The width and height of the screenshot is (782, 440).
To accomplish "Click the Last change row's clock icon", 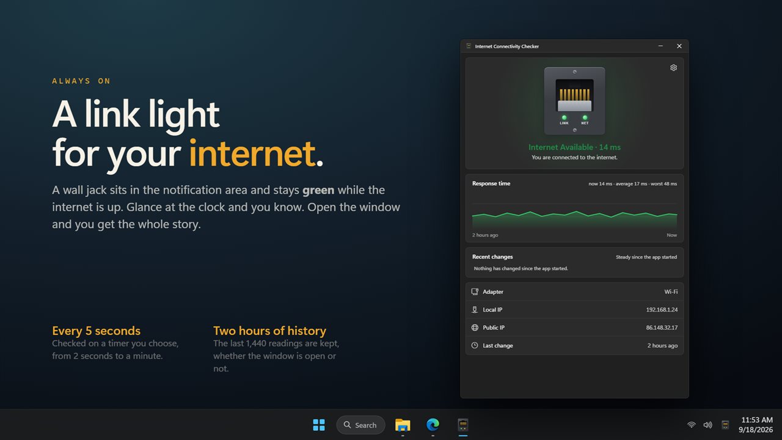I will click(475, 345).
